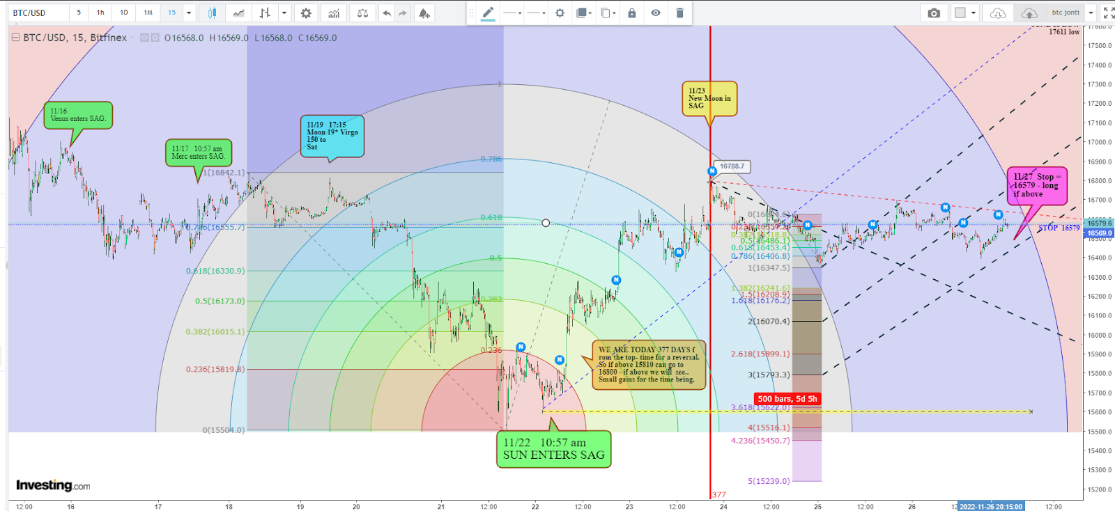Open the indicators icon

click(x=334, y=13)
